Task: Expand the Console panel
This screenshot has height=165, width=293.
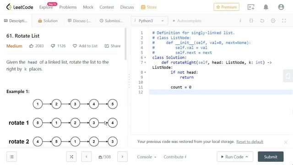Action: [x=146, y=157]
